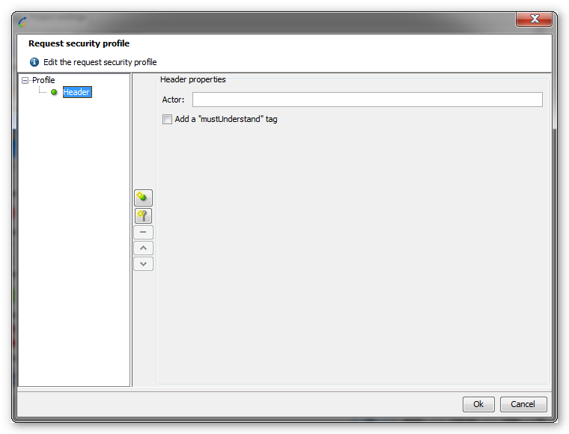This screenshot has width=569, height=434.
Task: Click the "Header properties" group label
Action: pos(192,79)
